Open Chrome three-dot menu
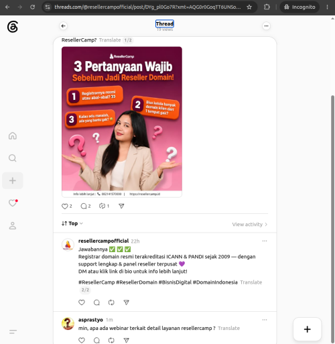 (327, 7)
